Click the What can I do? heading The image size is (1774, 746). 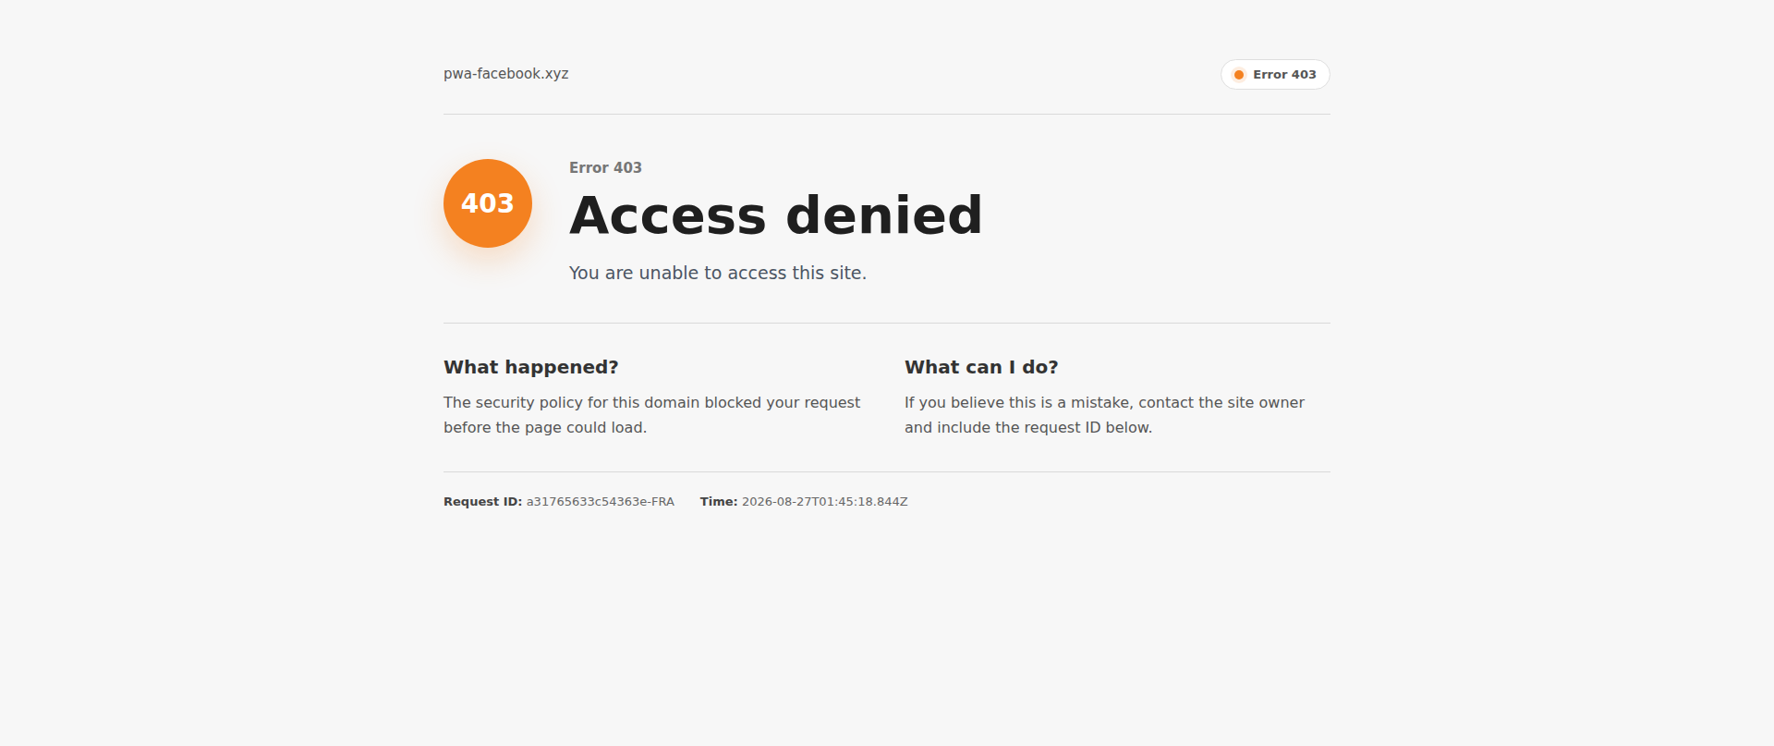[981, 367]
